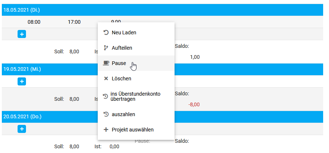
Task: Click the plus icon beside Projekt auswählen
Action: pos(106,130)
